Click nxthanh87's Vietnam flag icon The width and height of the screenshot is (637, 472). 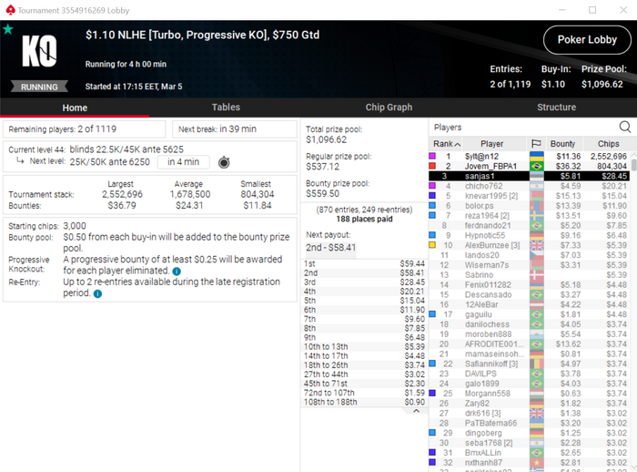click(x=537, y=463)
